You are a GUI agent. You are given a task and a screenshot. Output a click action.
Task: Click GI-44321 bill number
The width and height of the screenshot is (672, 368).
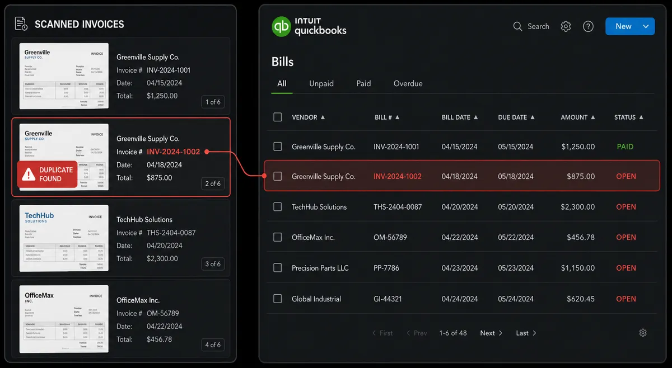click(388, 299)
